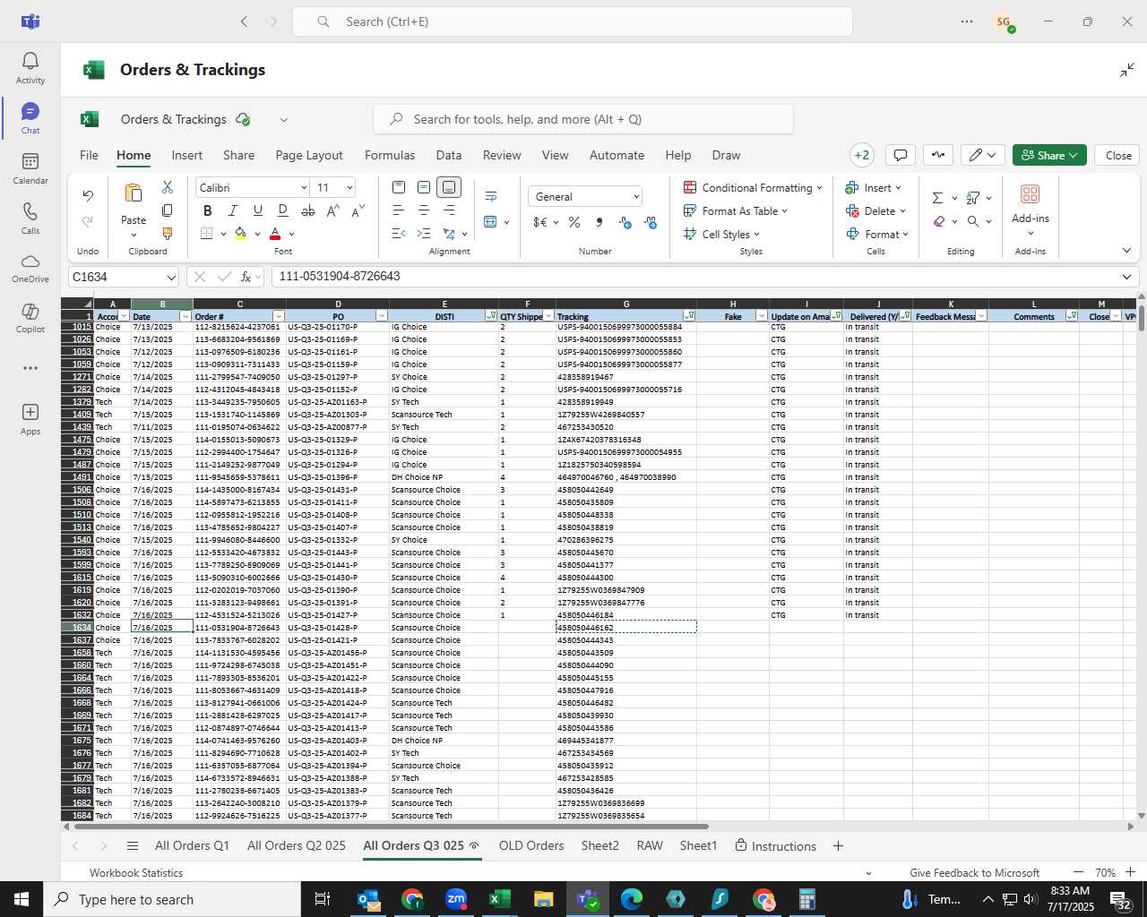This screenshot has height=917, width=1147.
Task: Set top vertical alignment
Action: (x=399, y=187)
